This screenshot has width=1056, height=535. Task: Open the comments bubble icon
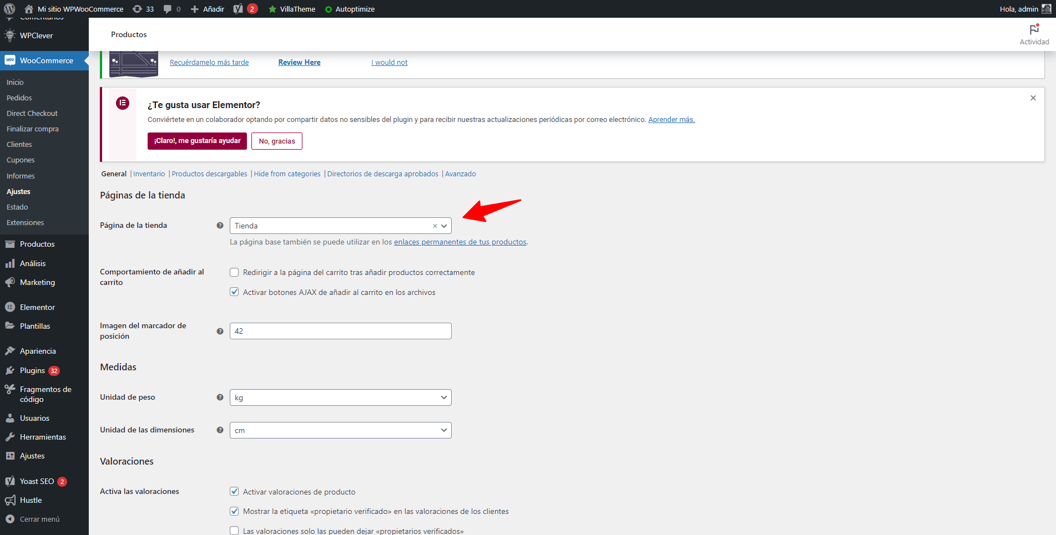[168, 9]
